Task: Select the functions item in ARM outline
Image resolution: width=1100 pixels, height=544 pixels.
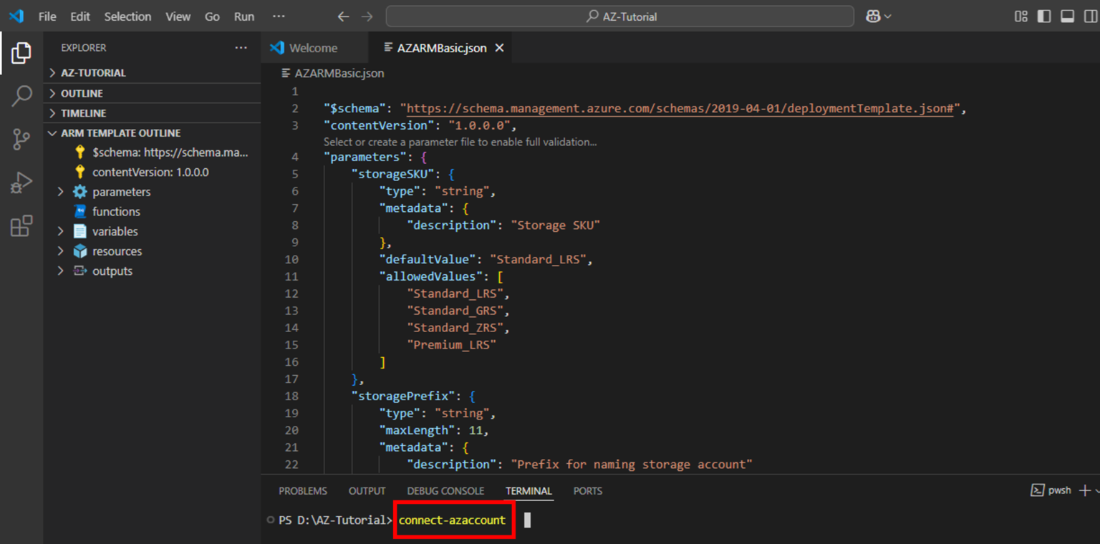Action: pyautogui.click(x=116, y=212)
